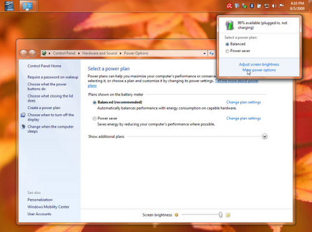The width and height of the screenshot is (312, 232).
Task: Click the screen brightness slider track
Action: [x=201, y=215]
